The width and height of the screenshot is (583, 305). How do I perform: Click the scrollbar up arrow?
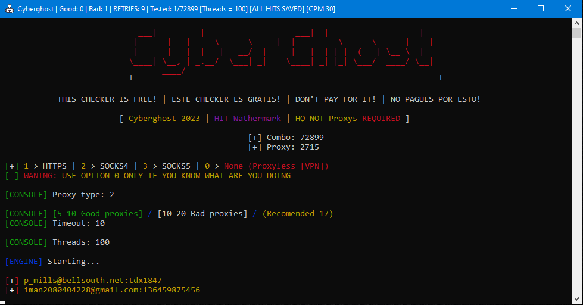[576, 23]
